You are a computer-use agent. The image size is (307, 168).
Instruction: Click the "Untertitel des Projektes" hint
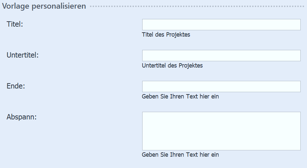tap(172, 66)
